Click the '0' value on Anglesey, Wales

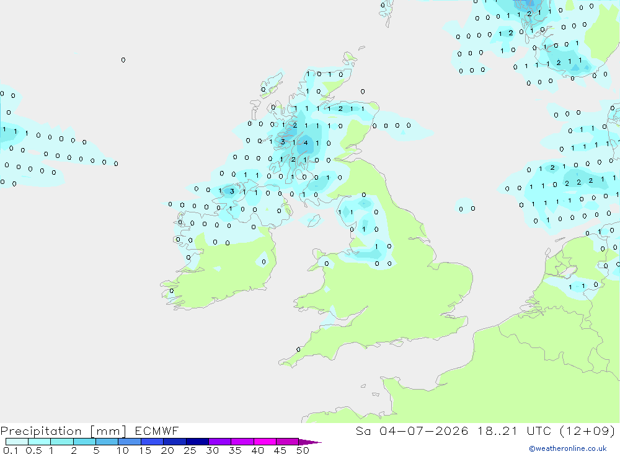(326, 264)
